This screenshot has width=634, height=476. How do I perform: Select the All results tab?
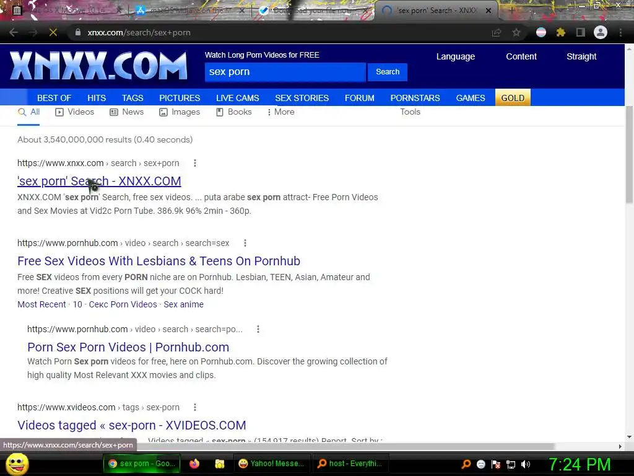(x=28, y=112)
